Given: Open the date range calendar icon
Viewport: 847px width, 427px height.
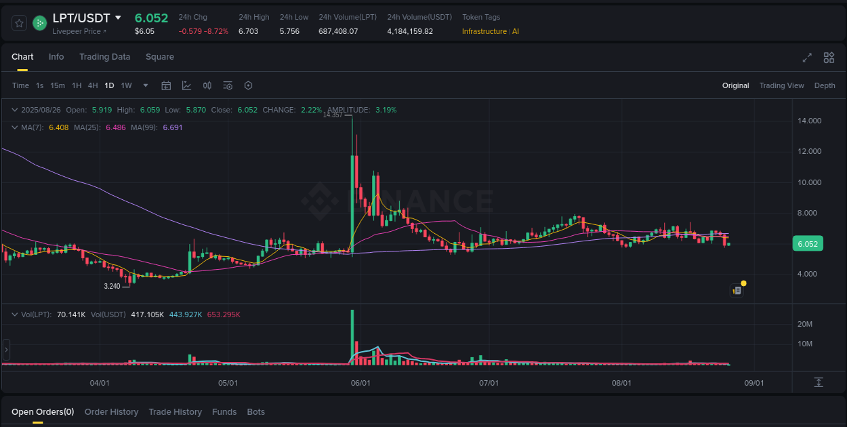Looking at the screenshot, I should point(166,85).
